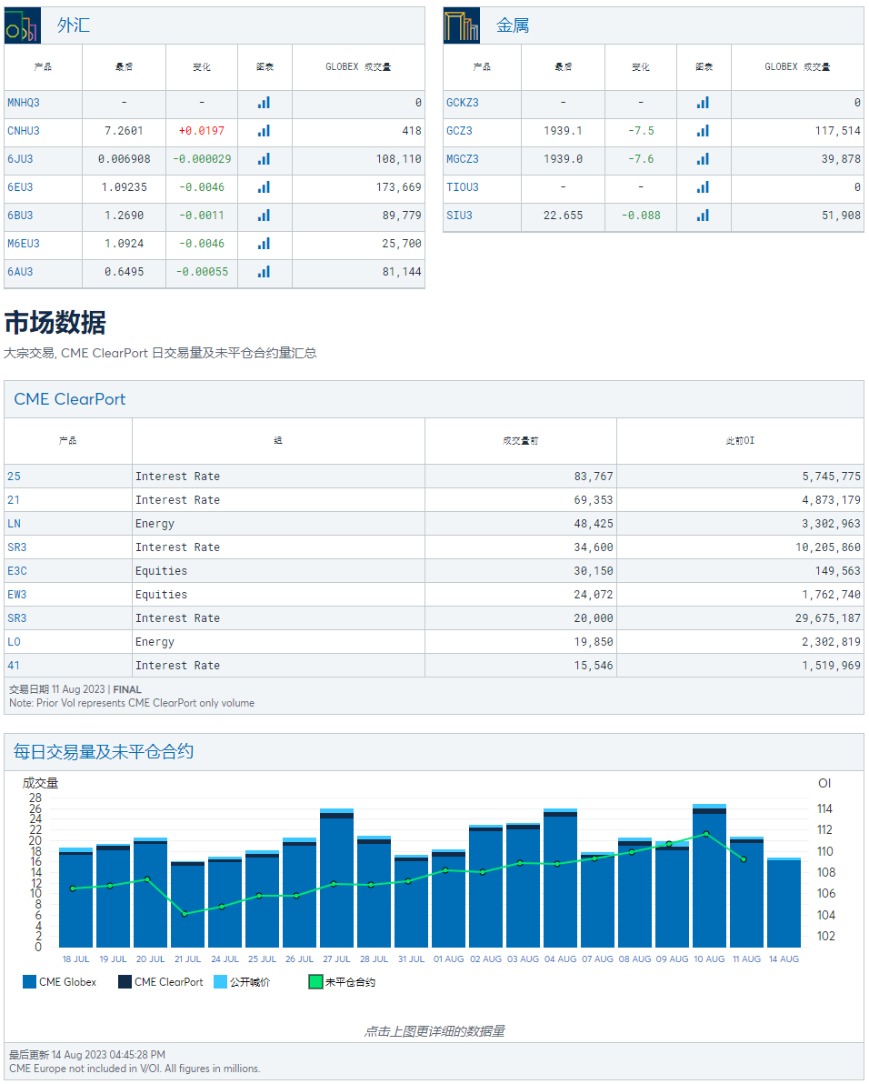Open chart icon for CNHU3 row
Viewport: 869px width, 1084px height.
pyautogui.click(x=264, y=131)
